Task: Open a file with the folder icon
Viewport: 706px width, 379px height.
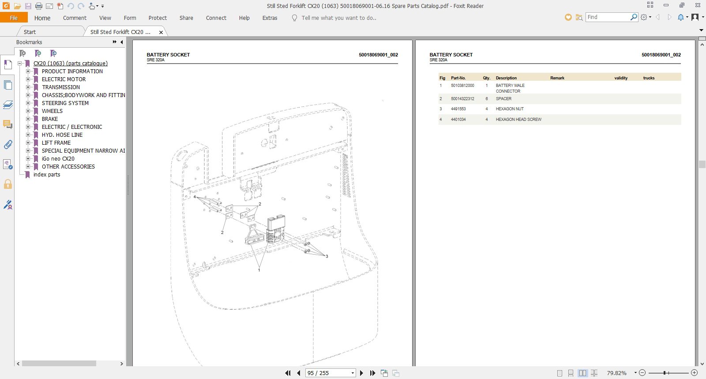Action: 17,6
